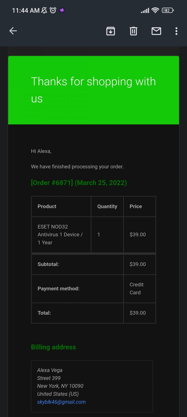The height and width of the screenshot is (417, 187).
Task: Tap the Credit Card payment method cell
Action: pos(139,289)
